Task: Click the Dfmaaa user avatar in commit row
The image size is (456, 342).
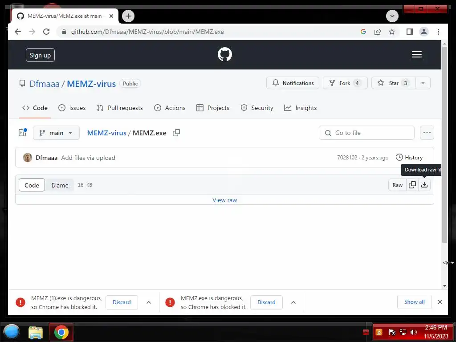Action: click(x=28, y=157)
